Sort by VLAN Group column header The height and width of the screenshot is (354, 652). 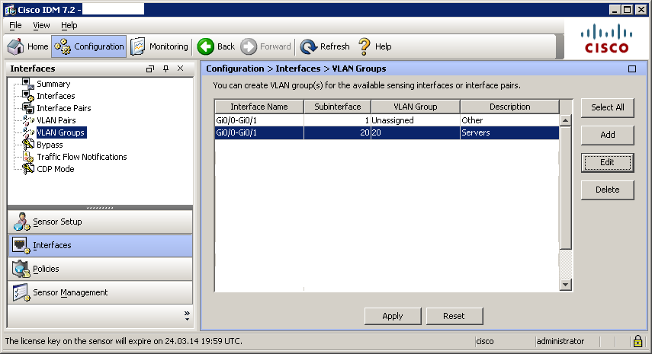pyautogui.click(x=416, y=107)
